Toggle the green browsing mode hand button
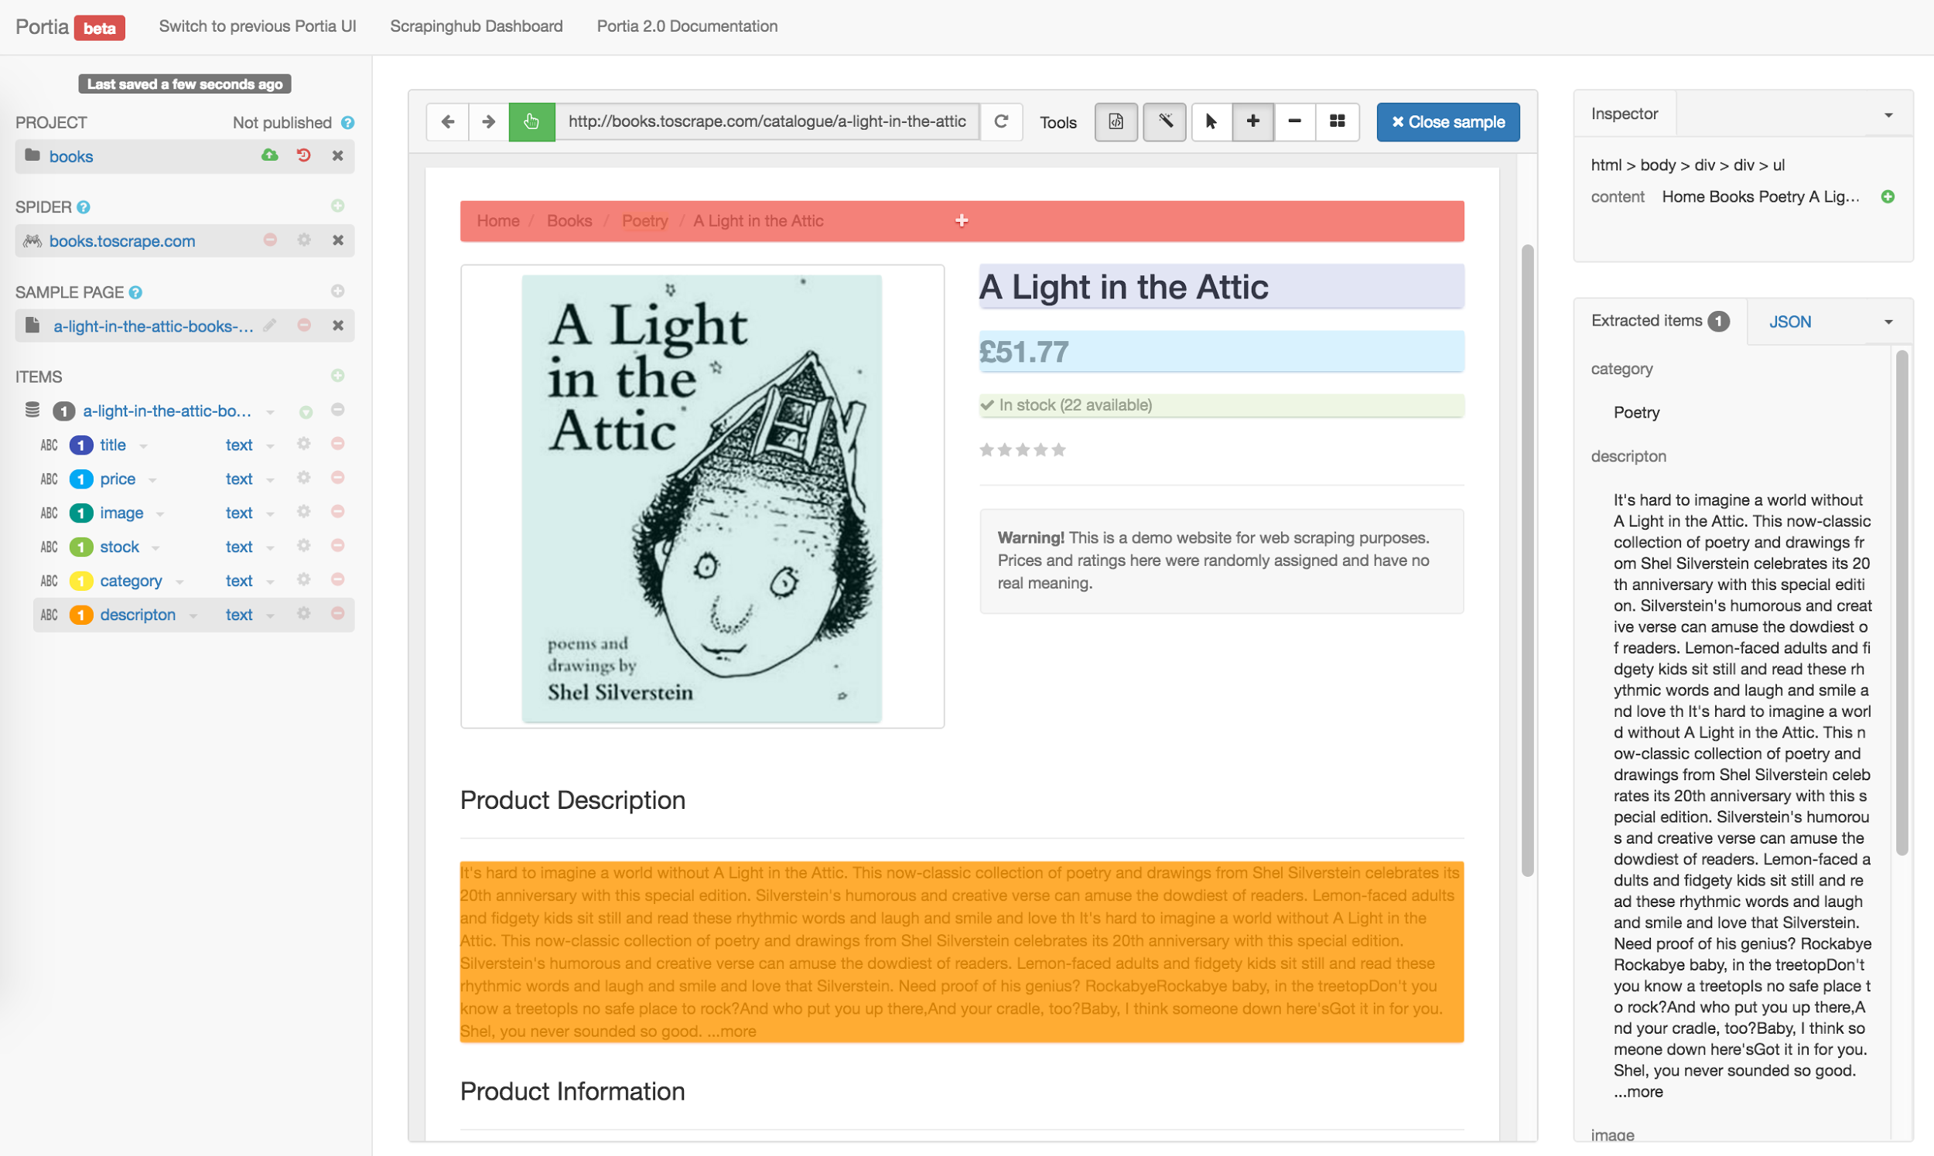1934x1156 pixels. point(531,121)
